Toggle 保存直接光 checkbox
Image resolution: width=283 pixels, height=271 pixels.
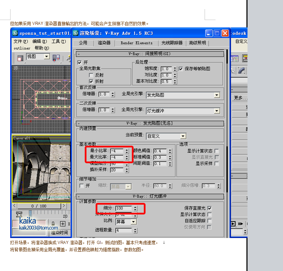[210, 208]
